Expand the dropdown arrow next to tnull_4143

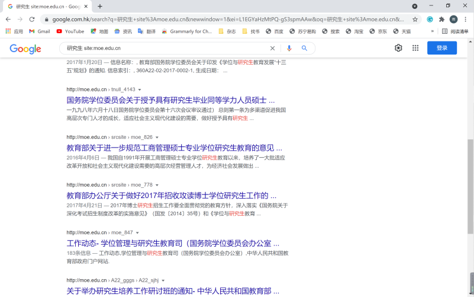(140, 90)
